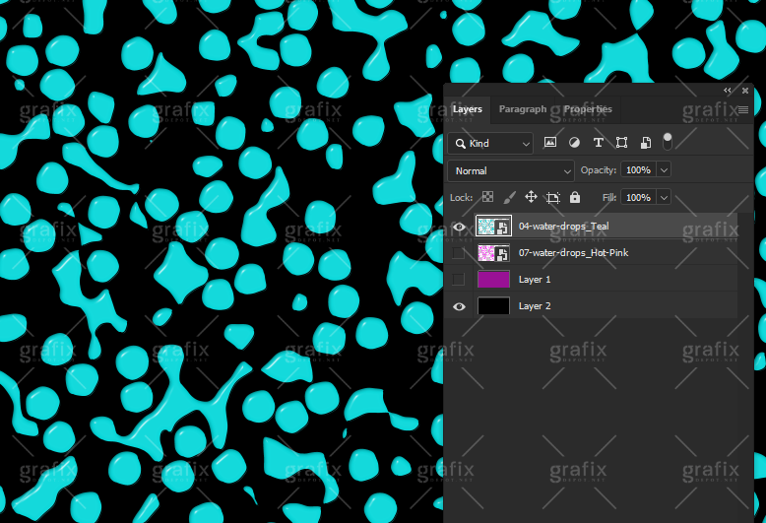Open the Kind filter dropdown
Screen dimensions: 766x523
[x=490, y=144]
